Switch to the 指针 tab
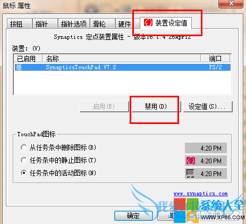Viewport: 246px width, 224px height. click(x=45, y=23)
